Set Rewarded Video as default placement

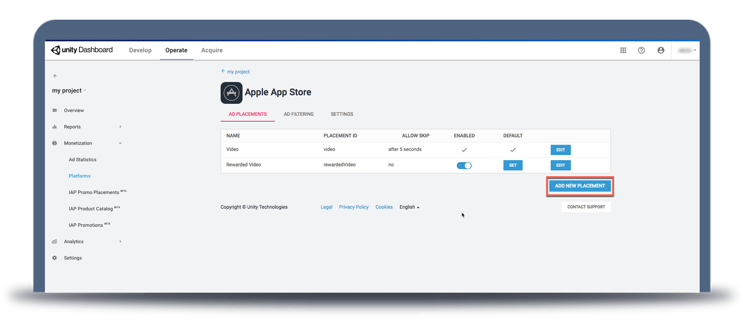coord(513,165)
